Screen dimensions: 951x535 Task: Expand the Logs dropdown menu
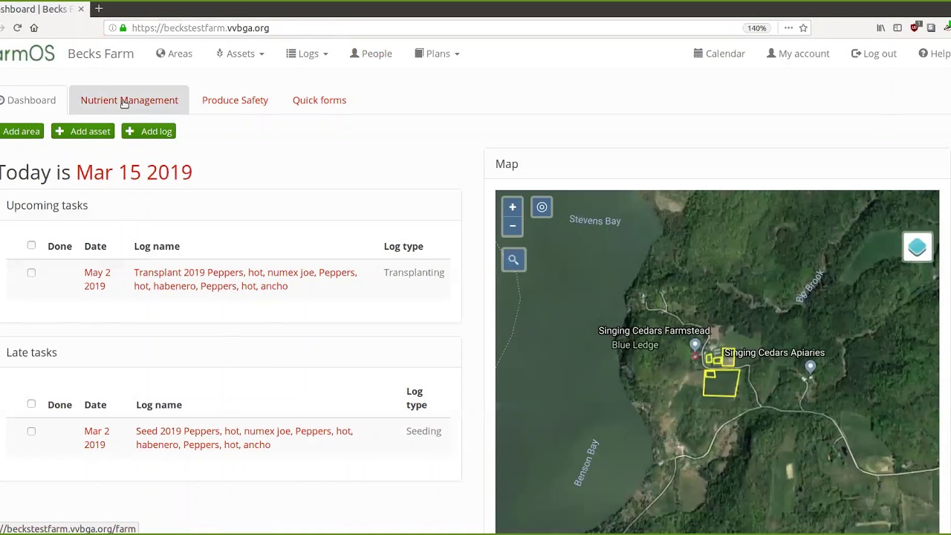(308, 53)
